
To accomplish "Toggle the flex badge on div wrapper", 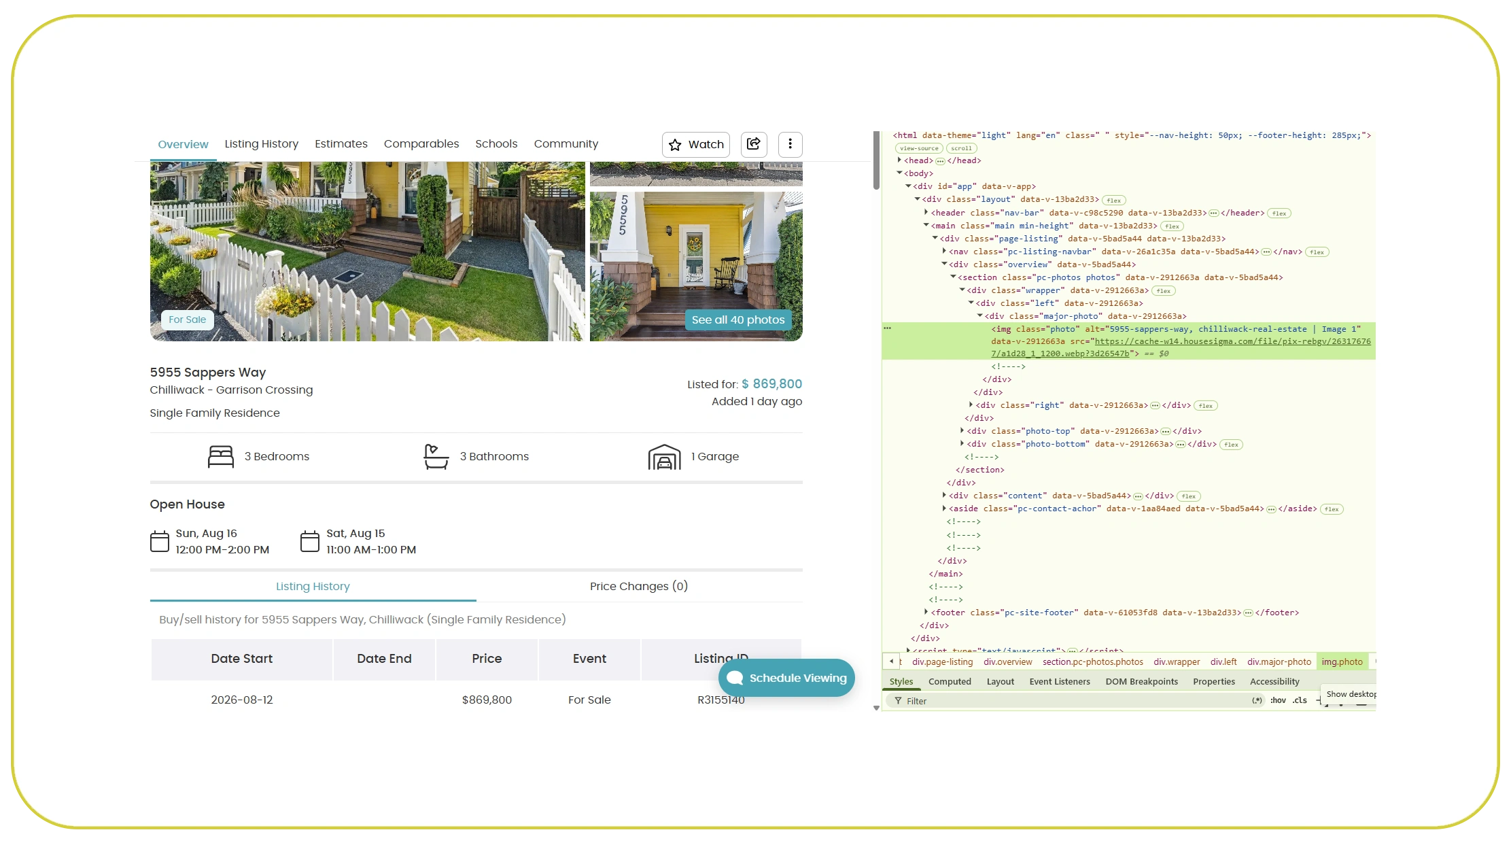I will [x=1164, y=291].
